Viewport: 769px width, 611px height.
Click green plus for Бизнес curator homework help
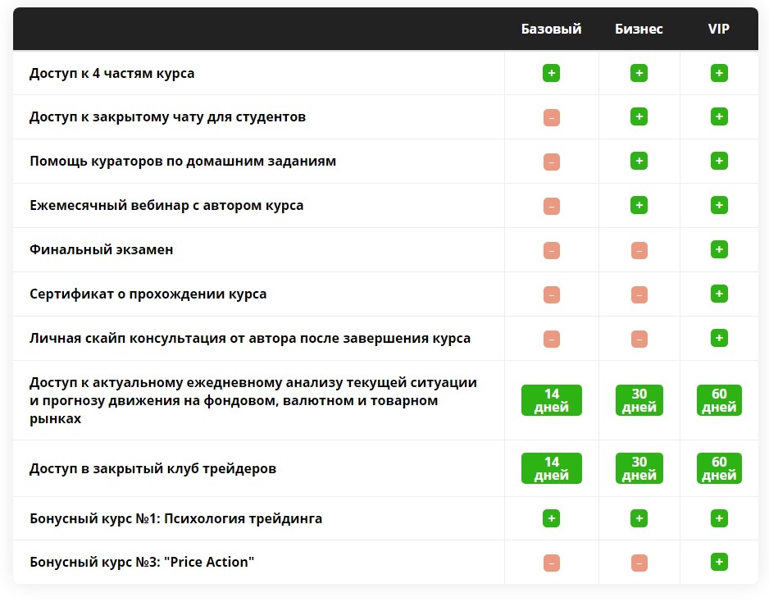click(x=639, y=161)
